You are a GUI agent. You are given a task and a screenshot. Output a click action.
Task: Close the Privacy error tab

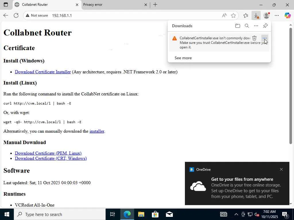click(x=146, y=5)
